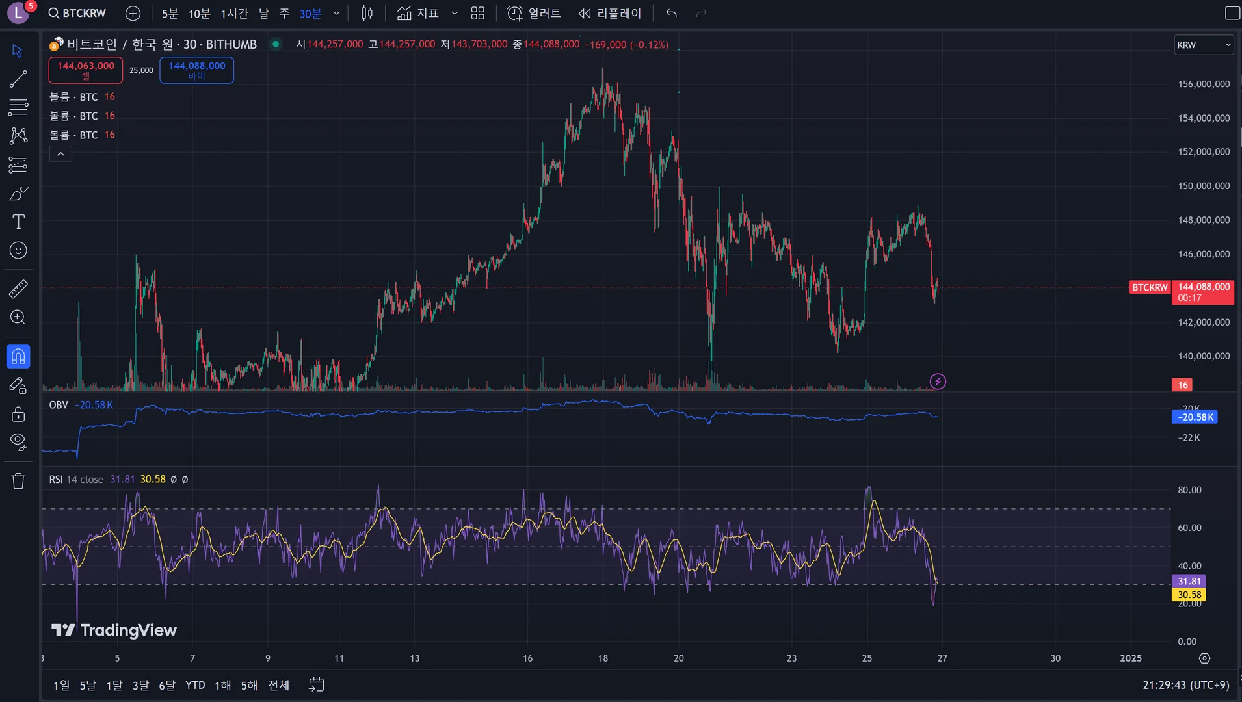Viewport: 1242px width, 702px height.
Task: Set range to 3달
Action: point(140,685)
